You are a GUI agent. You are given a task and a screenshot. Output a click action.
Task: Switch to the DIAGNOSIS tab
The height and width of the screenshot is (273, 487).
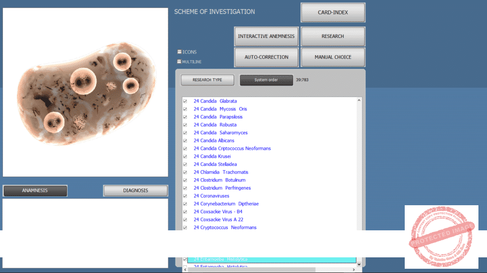click(x=136, y=191)
